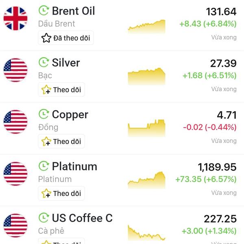This screenshot has height=244, width=244.
Task: Open the US Coffee C commodity title
Action: click(82, 218)
